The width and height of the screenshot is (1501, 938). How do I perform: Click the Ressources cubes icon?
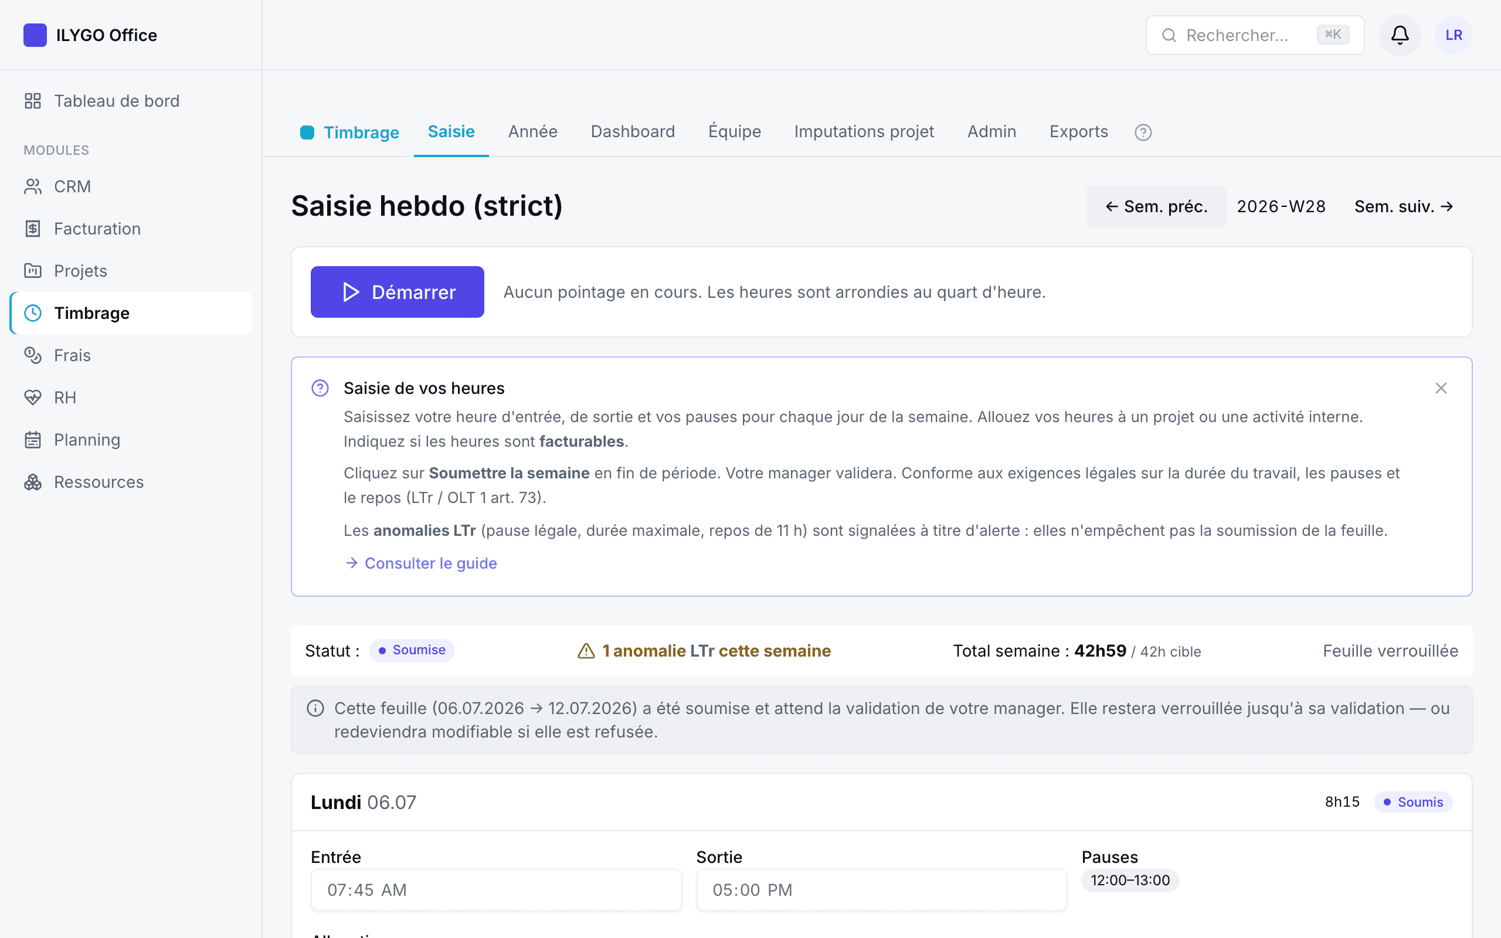(x=33, y=482)
